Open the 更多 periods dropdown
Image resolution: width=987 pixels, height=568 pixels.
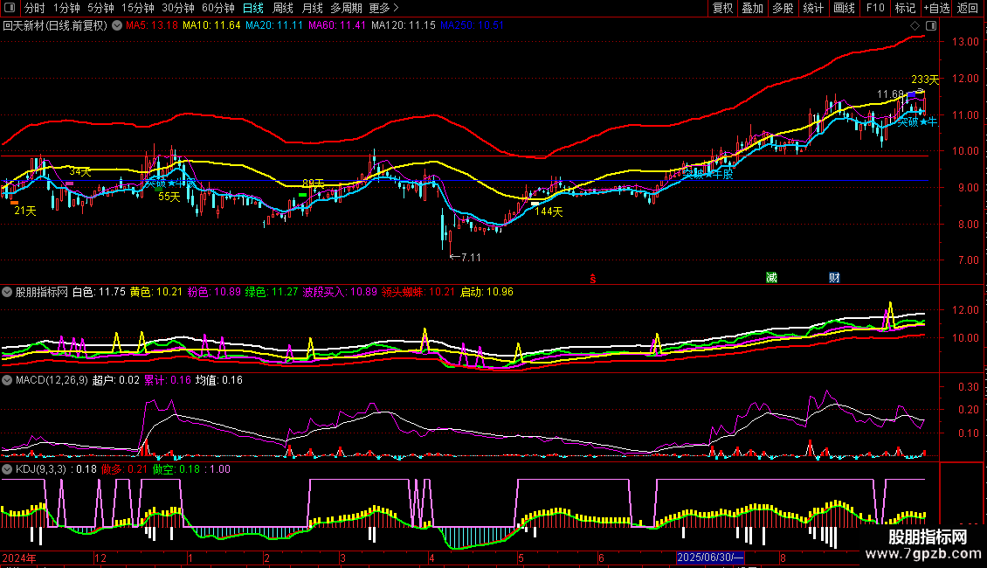tap(383, 8)
